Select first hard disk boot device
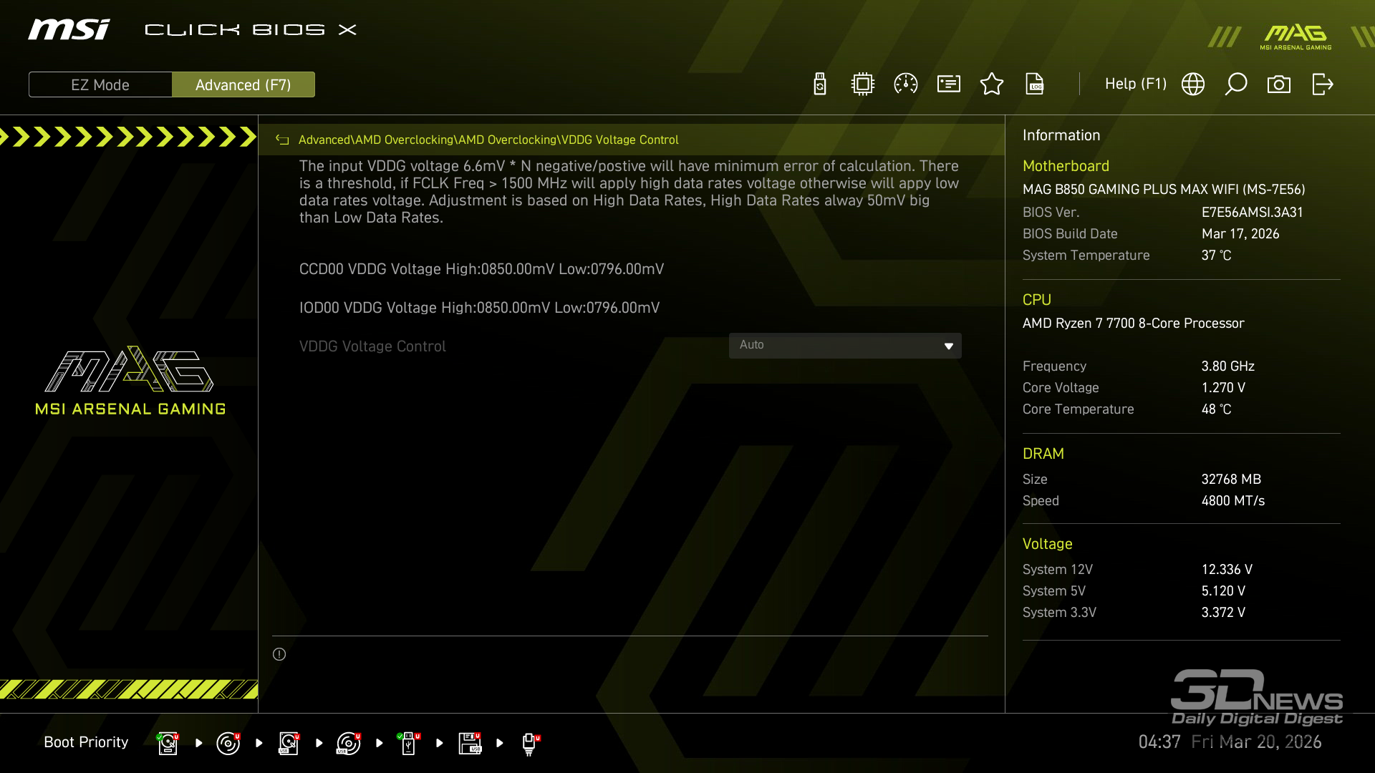This screenshot has height=773, width=1375. click(168, 743)
